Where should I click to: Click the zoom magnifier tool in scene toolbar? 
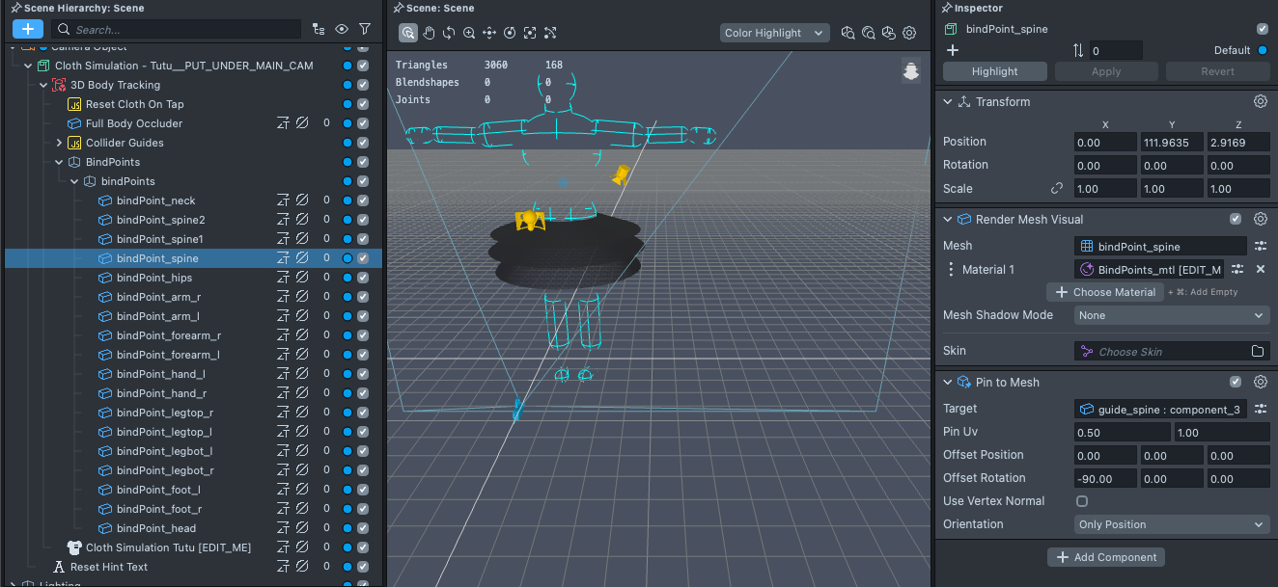tap(469, 33)
